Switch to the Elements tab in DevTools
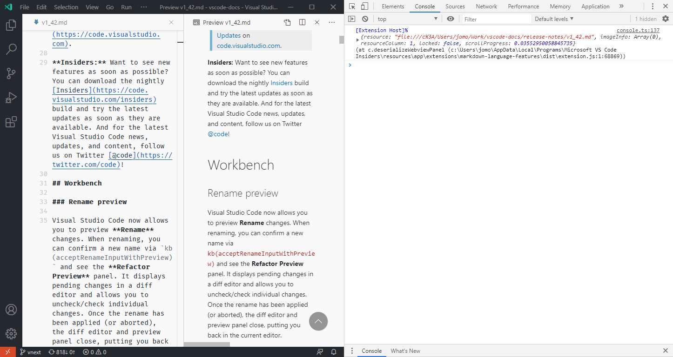 [x=393, y=7]
